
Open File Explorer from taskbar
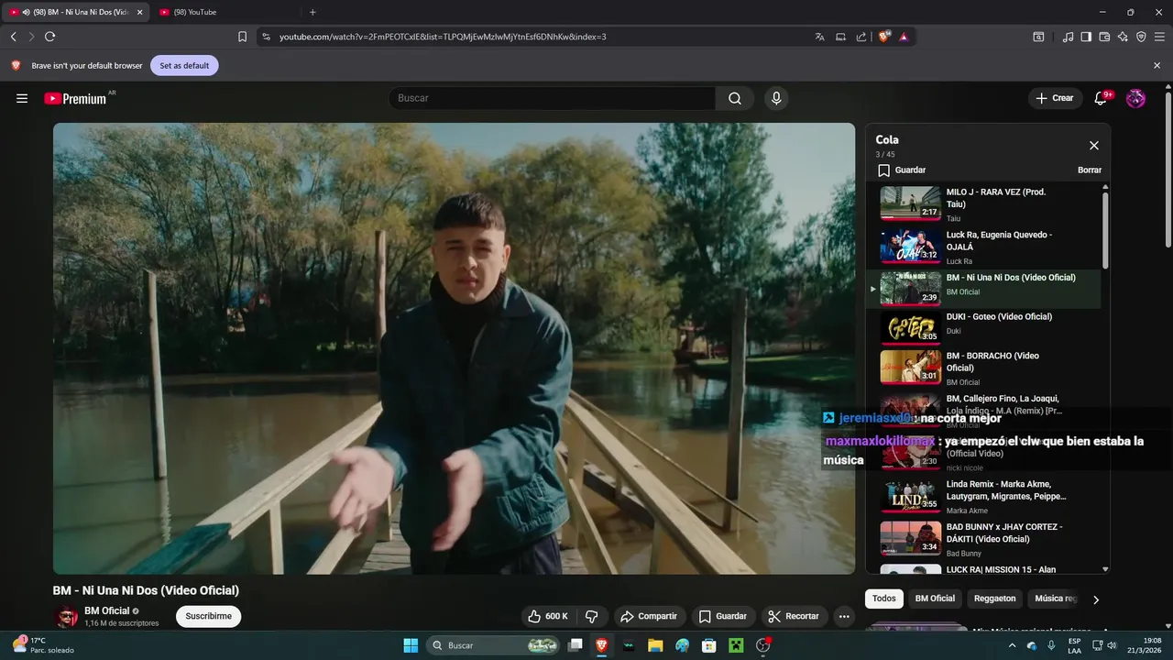[655, 645]
